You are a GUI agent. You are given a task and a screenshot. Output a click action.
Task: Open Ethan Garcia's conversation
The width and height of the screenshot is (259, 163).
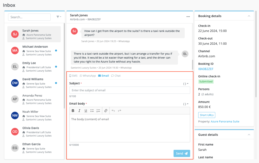(34, 148)
